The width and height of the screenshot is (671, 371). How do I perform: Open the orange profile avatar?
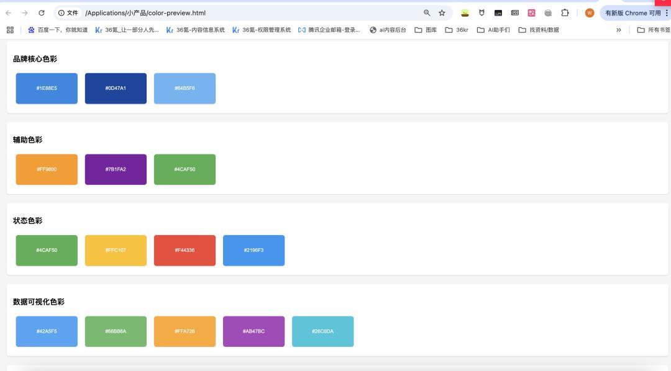[x=589, y=13]
